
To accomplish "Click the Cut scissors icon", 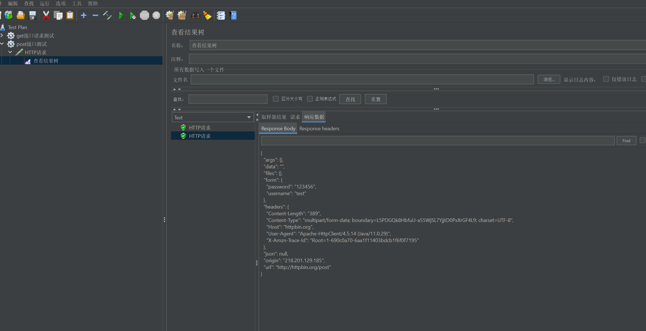I will point(46,15).
